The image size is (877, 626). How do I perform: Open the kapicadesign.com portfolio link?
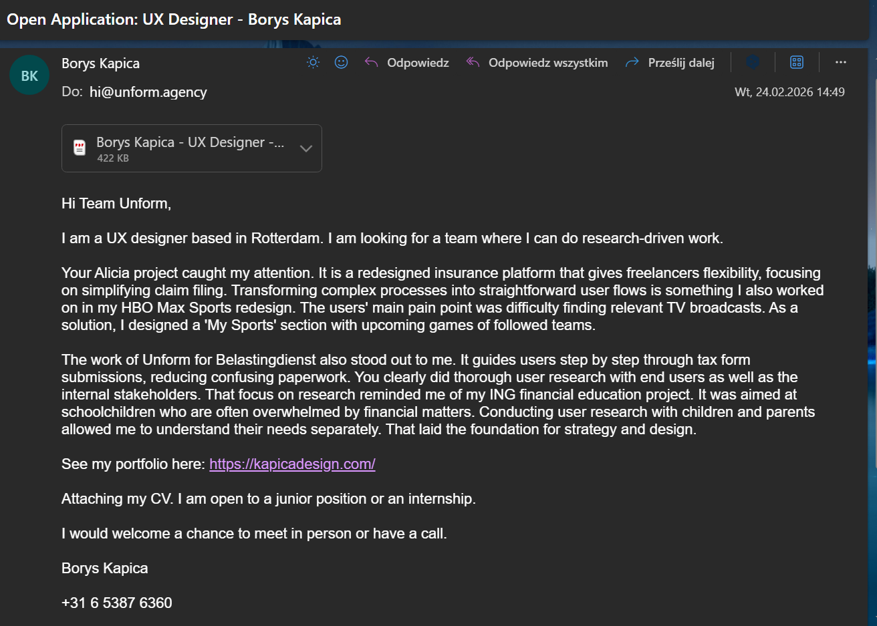coord(292,464)
